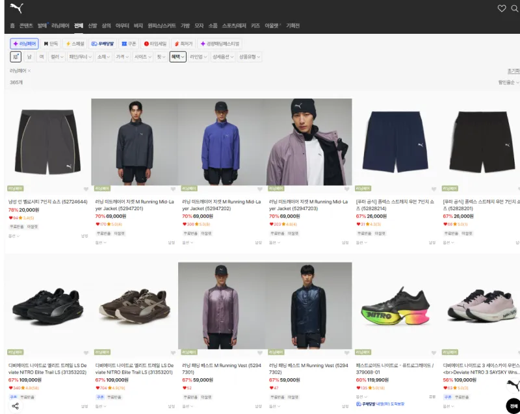
Task: Expand the 라인업 filter dropdown
Action: coord(198,57)
